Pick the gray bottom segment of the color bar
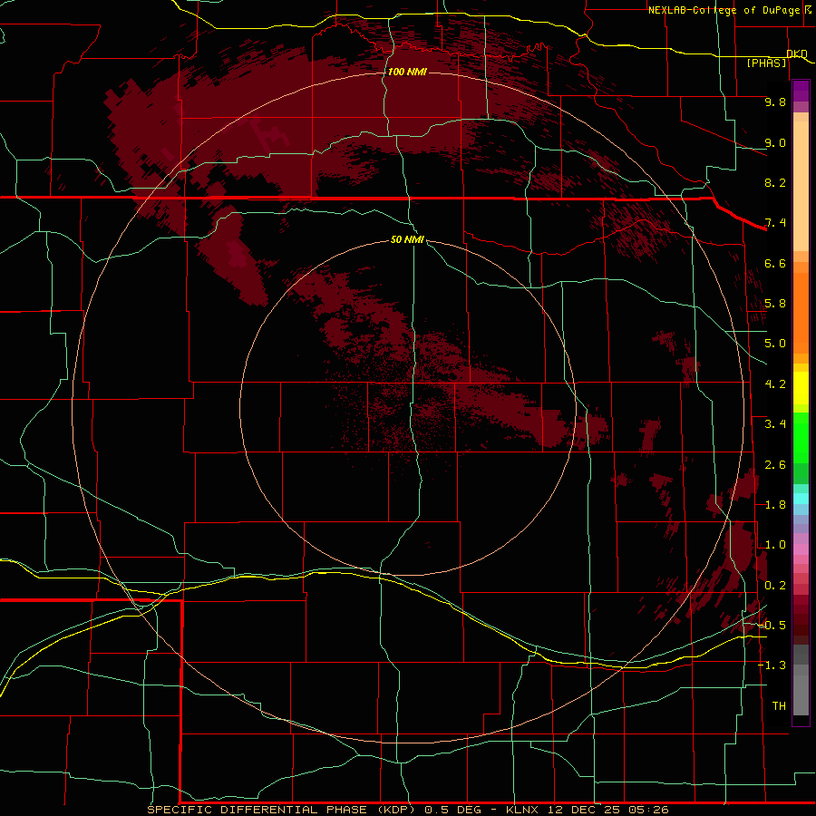This screenshot has height=816, width=816. (x=801, y=695)
